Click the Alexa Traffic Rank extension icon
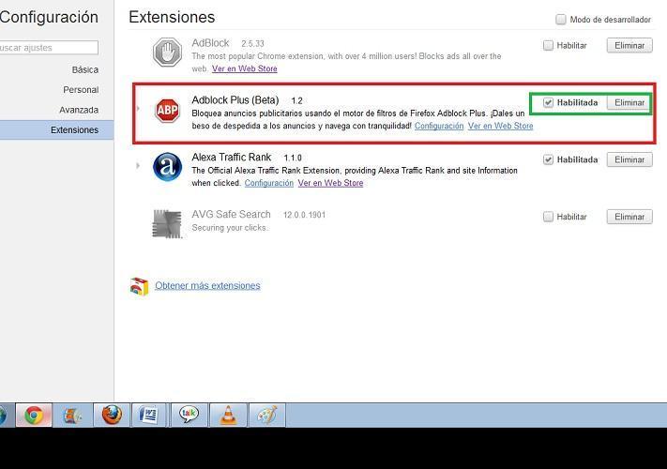 tap(167, 167)
